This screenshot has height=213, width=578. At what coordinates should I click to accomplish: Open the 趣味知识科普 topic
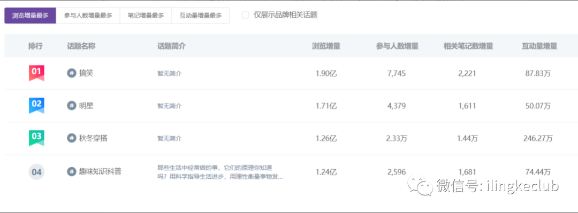[x=100, y=171]
